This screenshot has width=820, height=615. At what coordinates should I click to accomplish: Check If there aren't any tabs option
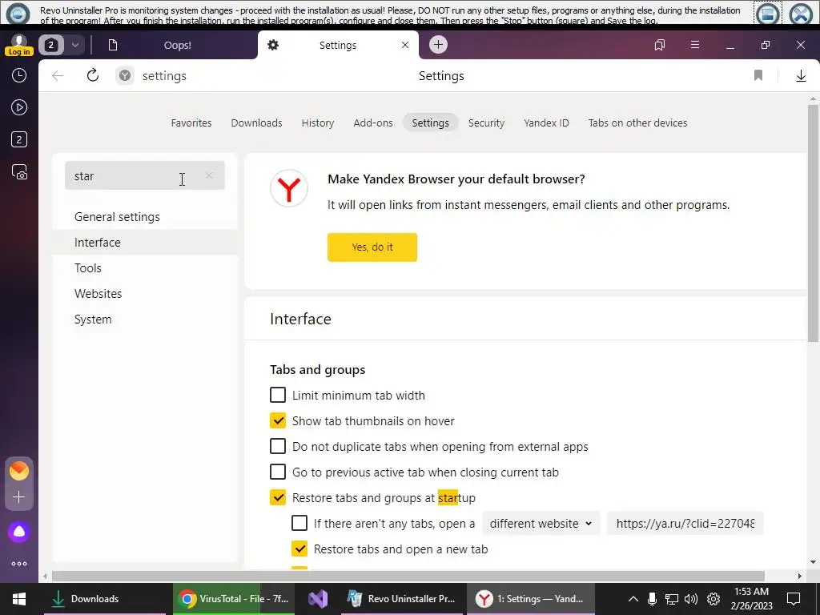click(299, 523)
